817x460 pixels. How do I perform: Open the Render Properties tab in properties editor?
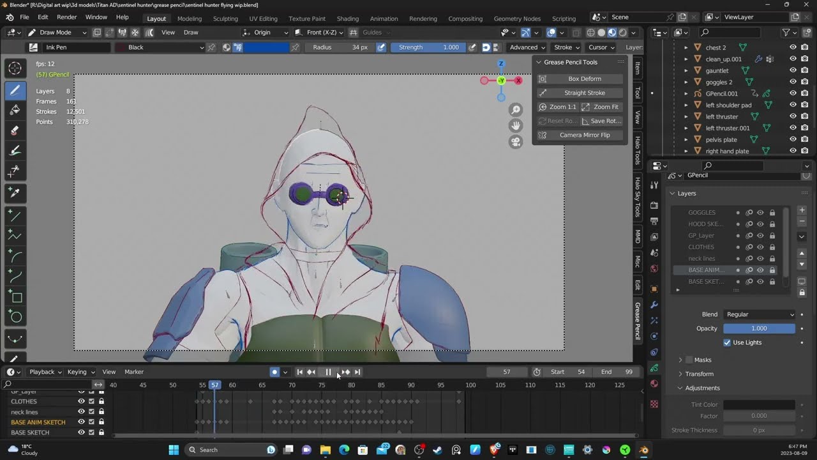point(654,206)
